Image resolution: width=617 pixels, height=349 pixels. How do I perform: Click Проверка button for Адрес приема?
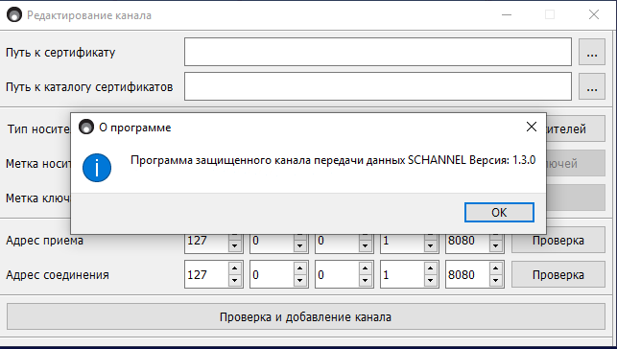558,241
